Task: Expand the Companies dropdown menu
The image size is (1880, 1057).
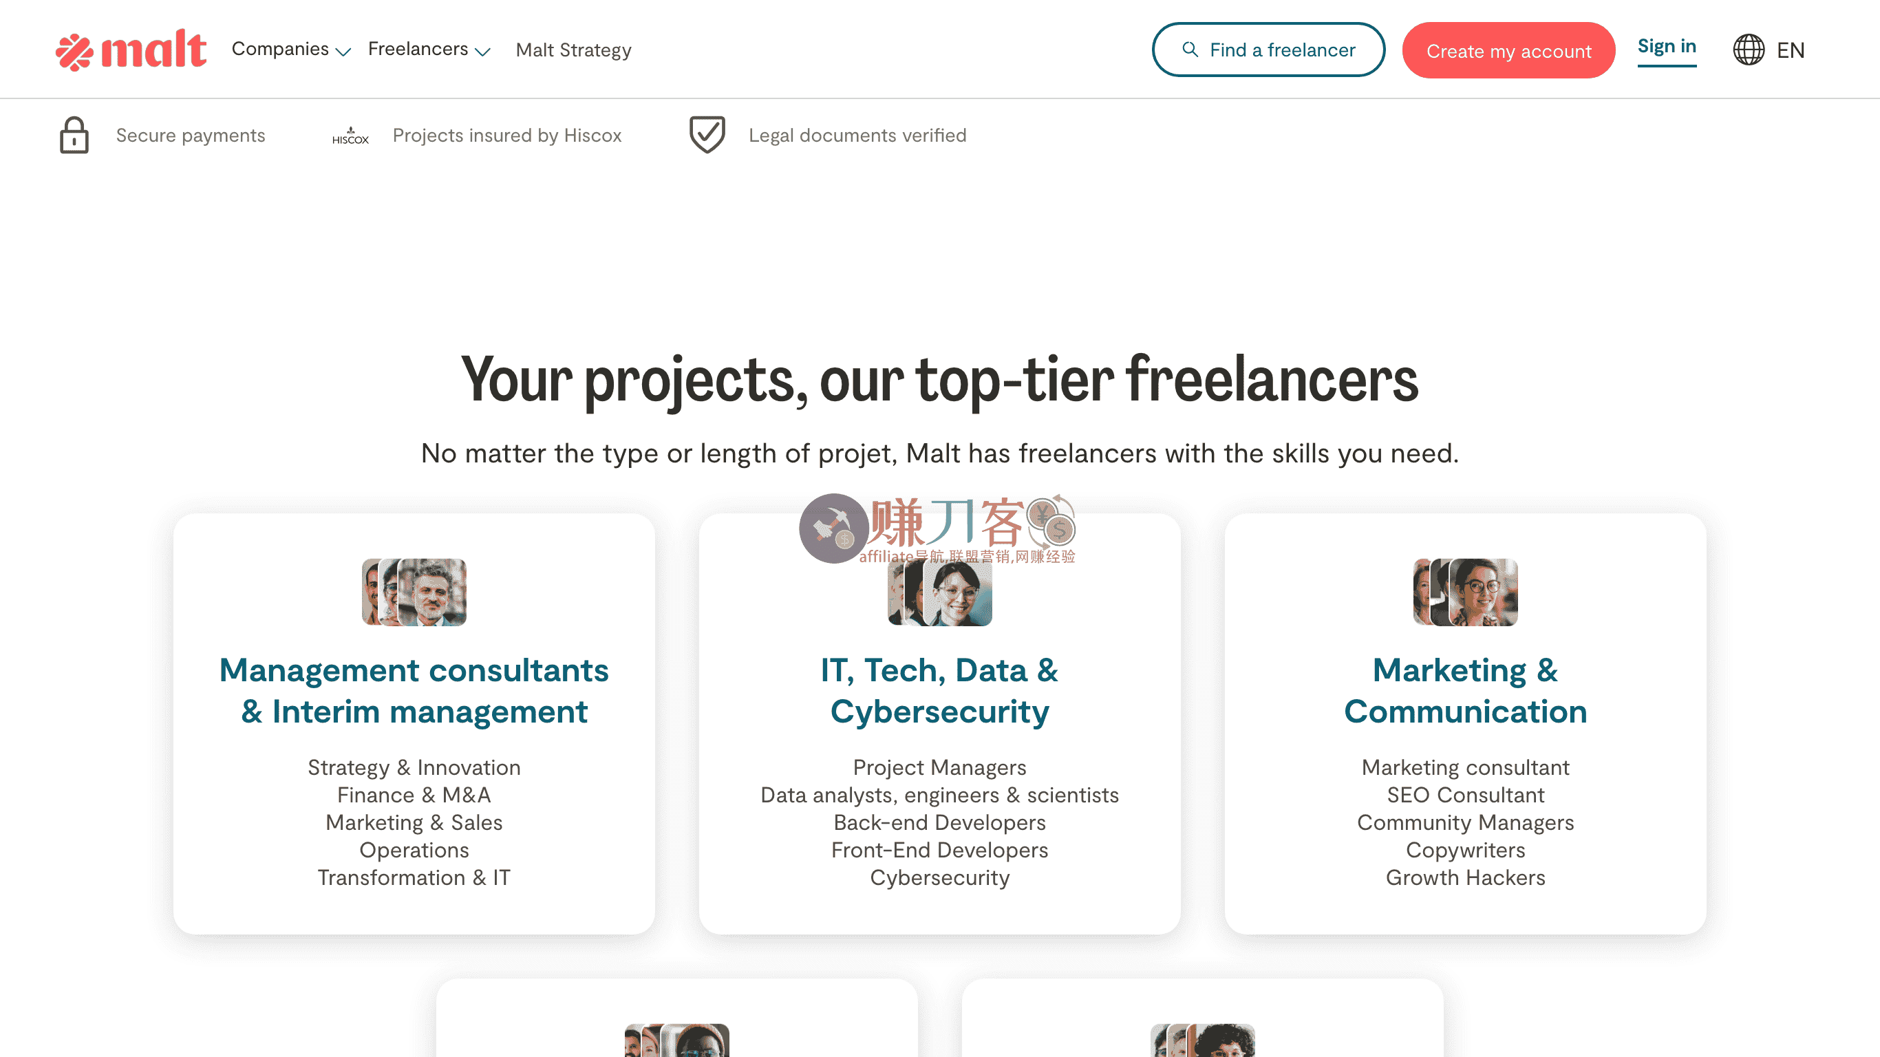Action: click(290, 50)
